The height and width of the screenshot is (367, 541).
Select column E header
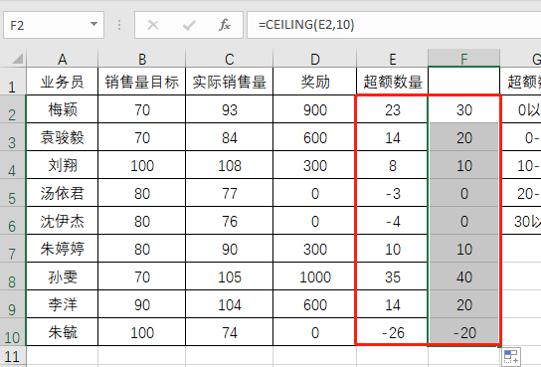tap(392, 59)
